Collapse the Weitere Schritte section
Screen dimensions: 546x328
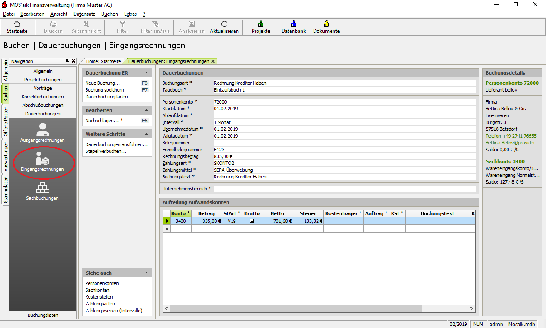click(x=146, y=134)
